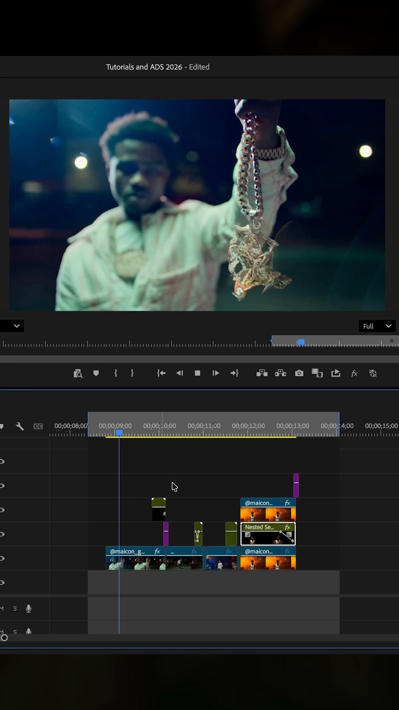Open the zoom level dropdown left of monitor

(12, 326)
